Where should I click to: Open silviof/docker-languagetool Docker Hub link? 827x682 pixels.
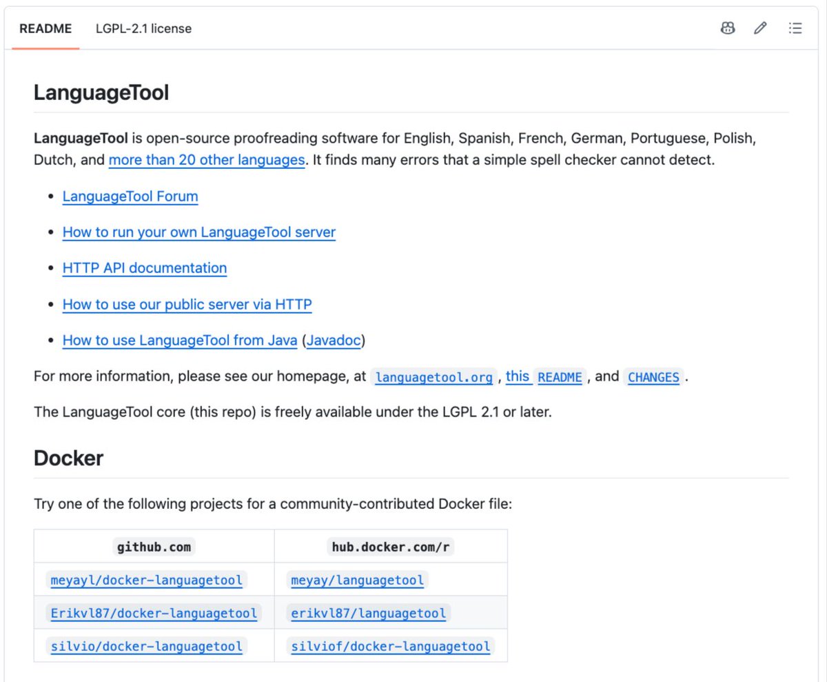[391, 646]
